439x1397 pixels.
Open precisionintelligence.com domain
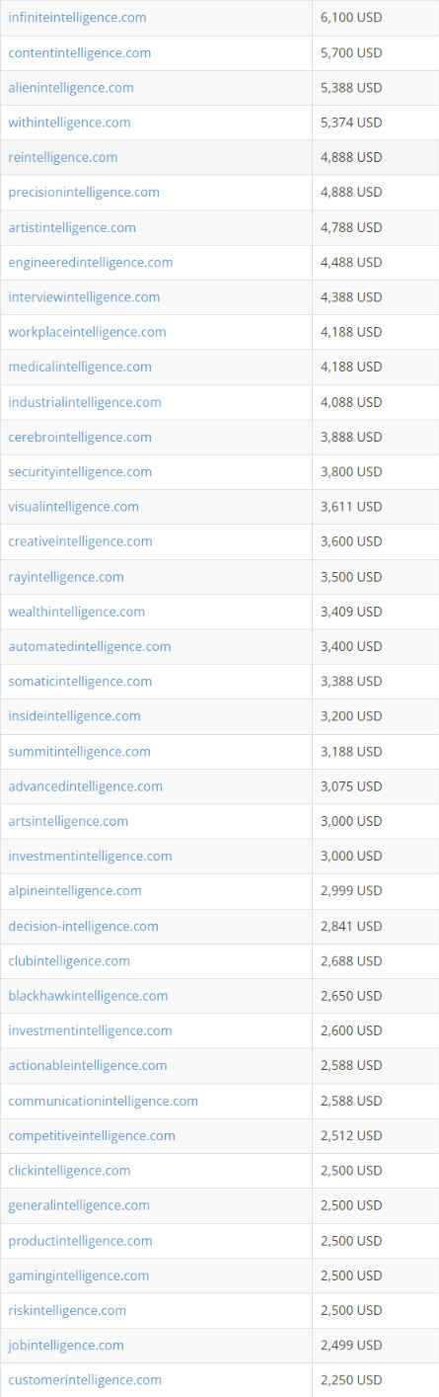coord(84,192)
